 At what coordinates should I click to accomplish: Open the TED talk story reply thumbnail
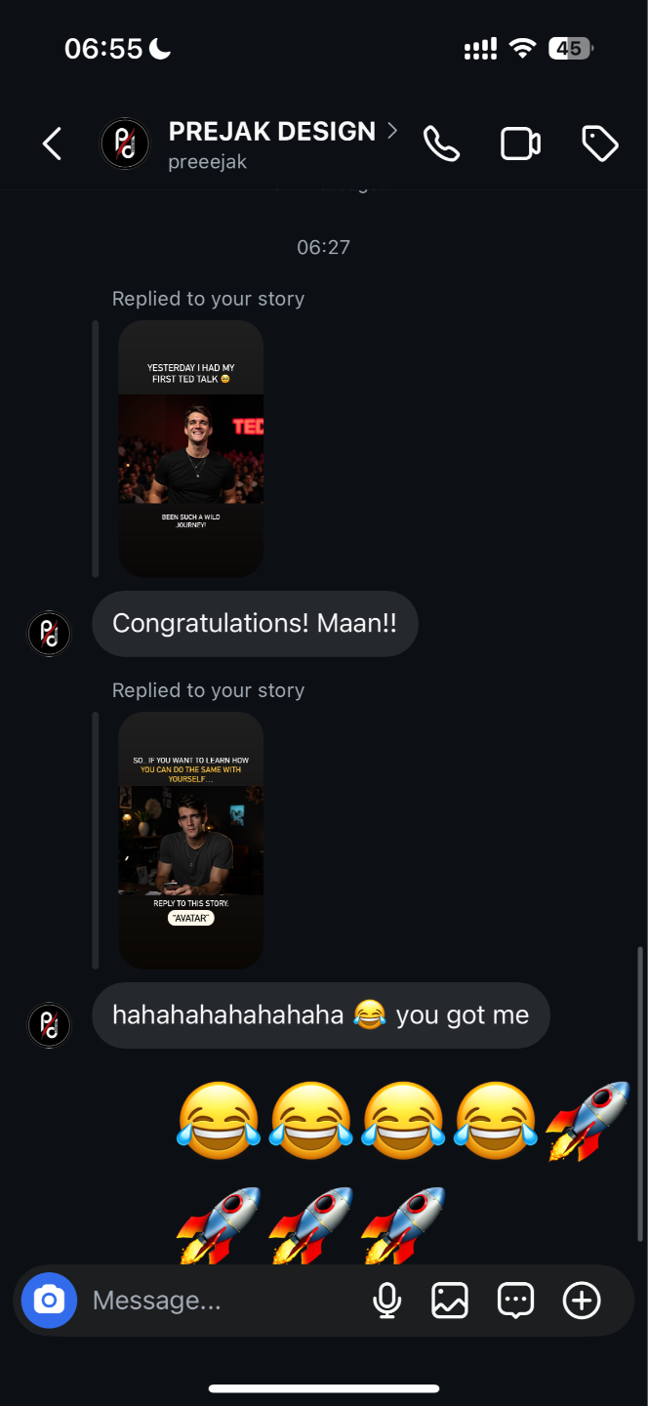[x=191, y=448]
